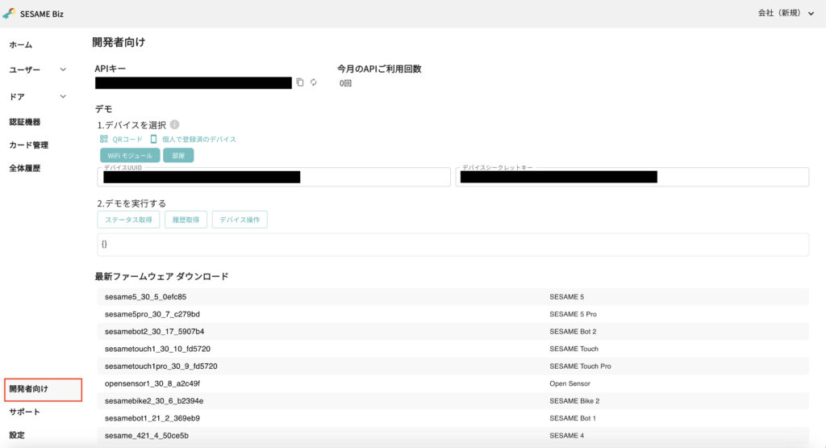Download firmware sesamebot2_30_17_5907b4

tap(154, 332)
